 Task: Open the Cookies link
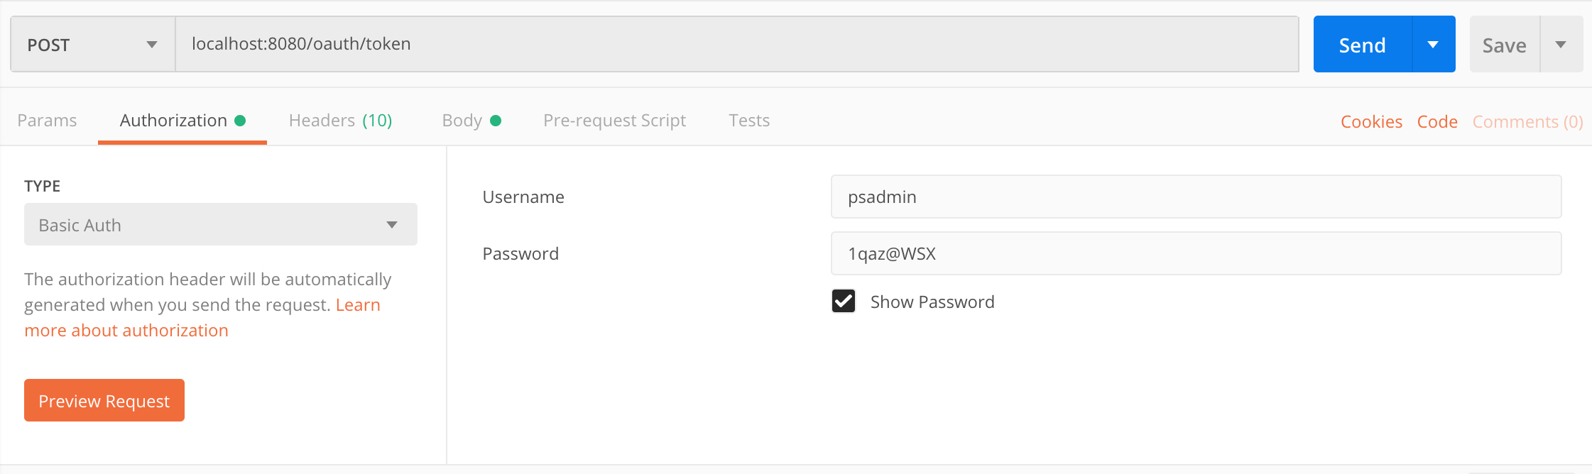(1371, 122)
